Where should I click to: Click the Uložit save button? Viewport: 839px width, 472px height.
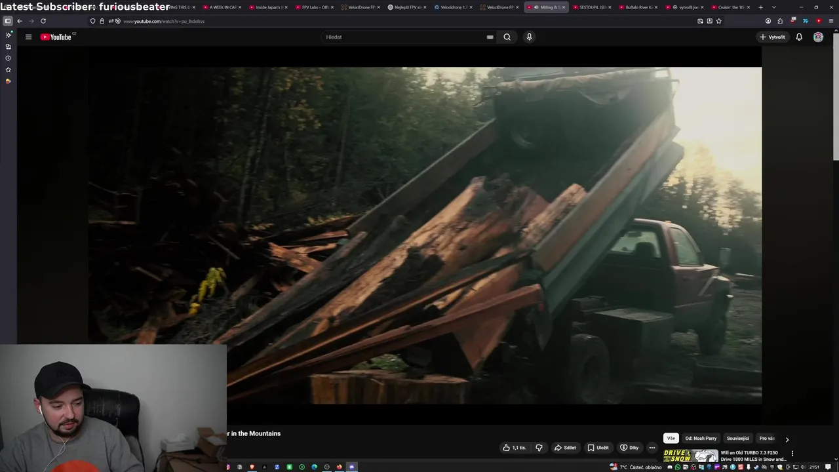[598, 448]
